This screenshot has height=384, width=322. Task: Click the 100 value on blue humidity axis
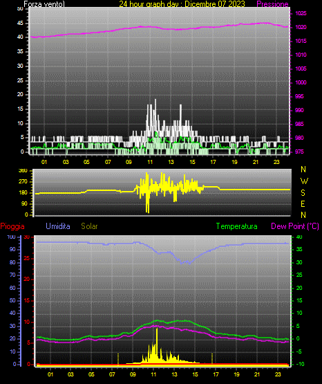(x=11, y=237)
